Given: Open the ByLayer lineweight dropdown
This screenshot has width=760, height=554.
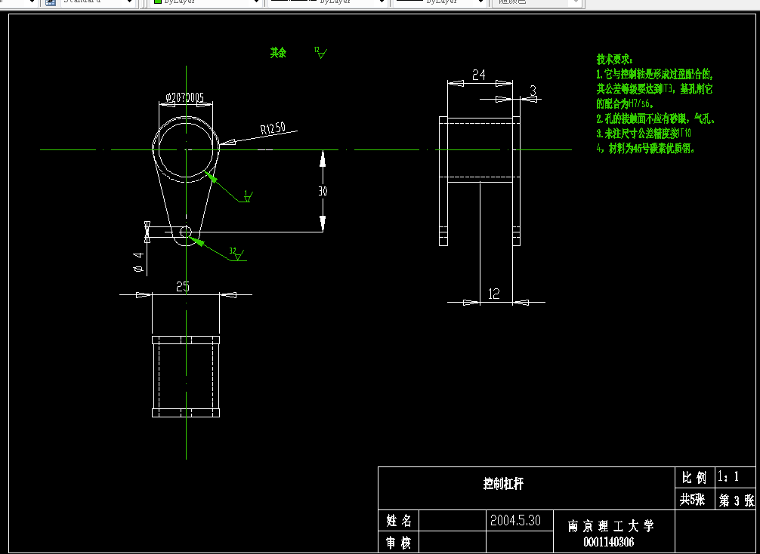Looking at the screenshot, I should coord(480,2).
